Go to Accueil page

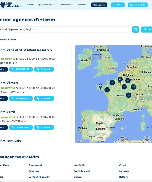tap(31, 5)
